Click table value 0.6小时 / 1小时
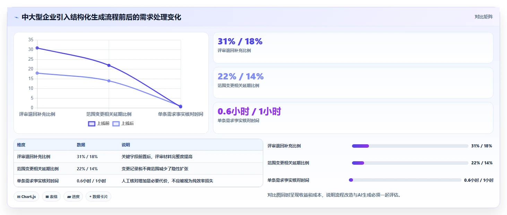Viewport: 507px width, 215px height. (91, 181)
